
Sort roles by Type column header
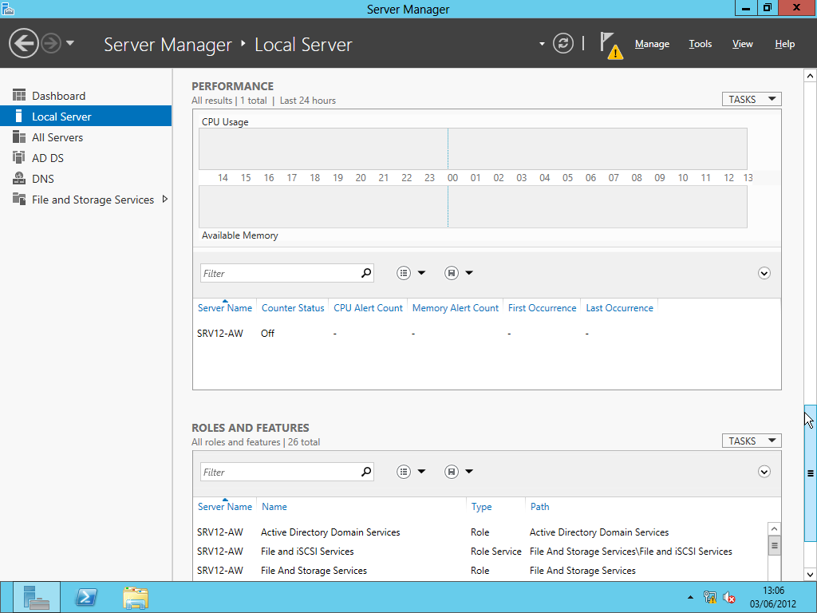481,507
